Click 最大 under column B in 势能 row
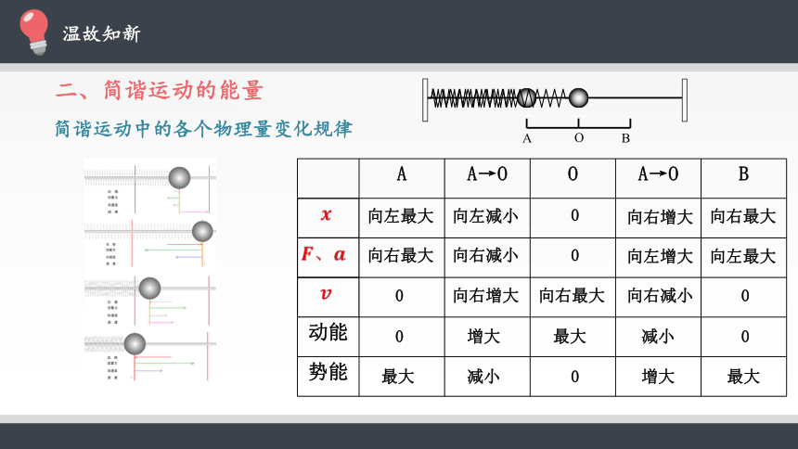 point(743,377)
